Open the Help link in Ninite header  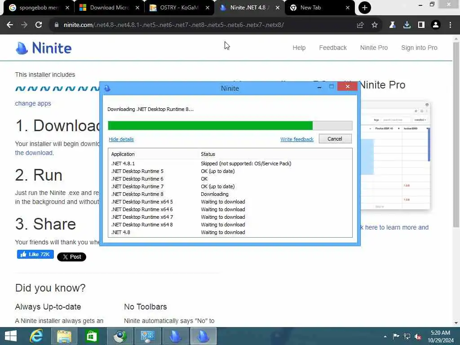click(x=299, y=48)
